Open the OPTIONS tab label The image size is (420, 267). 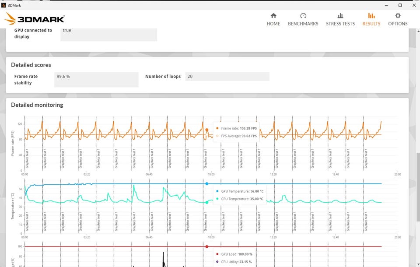coord(398,24)
